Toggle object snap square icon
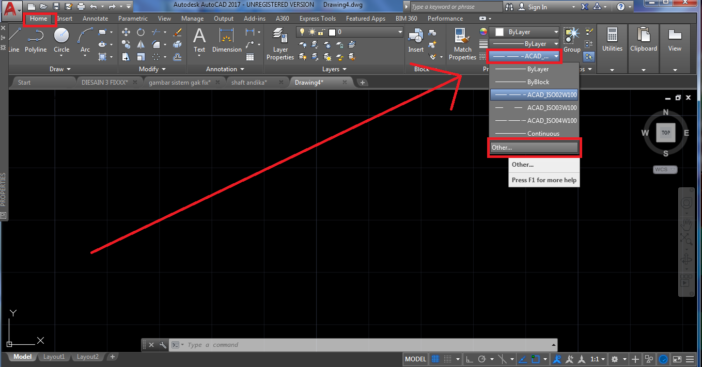This screenshot has height=367, width=702. (536, 359)
